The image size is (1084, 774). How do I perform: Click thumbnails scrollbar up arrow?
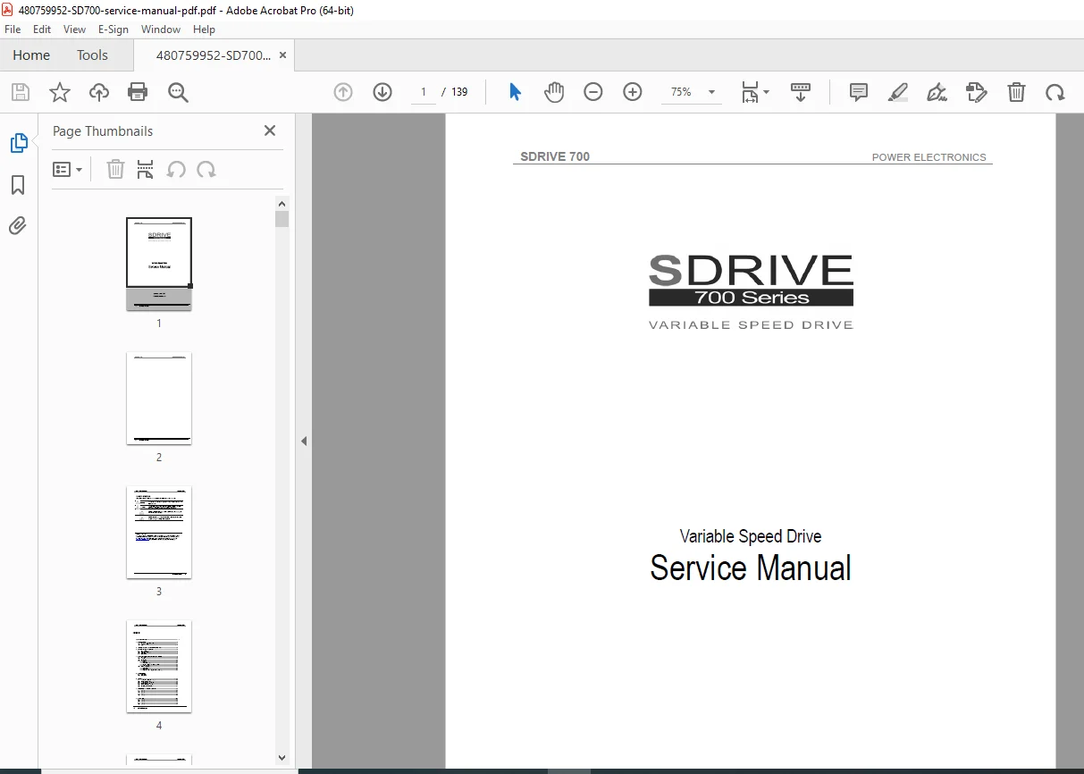282,203
